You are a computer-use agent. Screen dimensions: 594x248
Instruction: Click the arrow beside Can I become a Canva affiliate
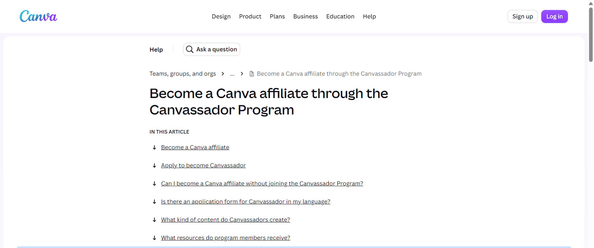154,184
